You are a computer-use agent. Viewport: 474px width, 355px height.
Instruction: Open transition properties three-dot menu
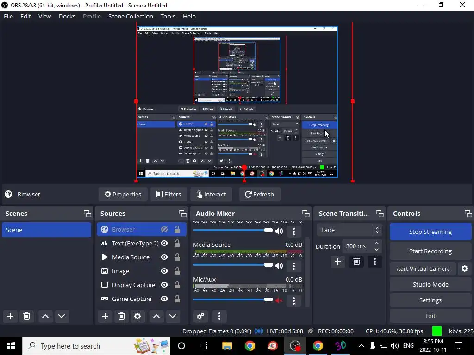[x=375, y=262]
